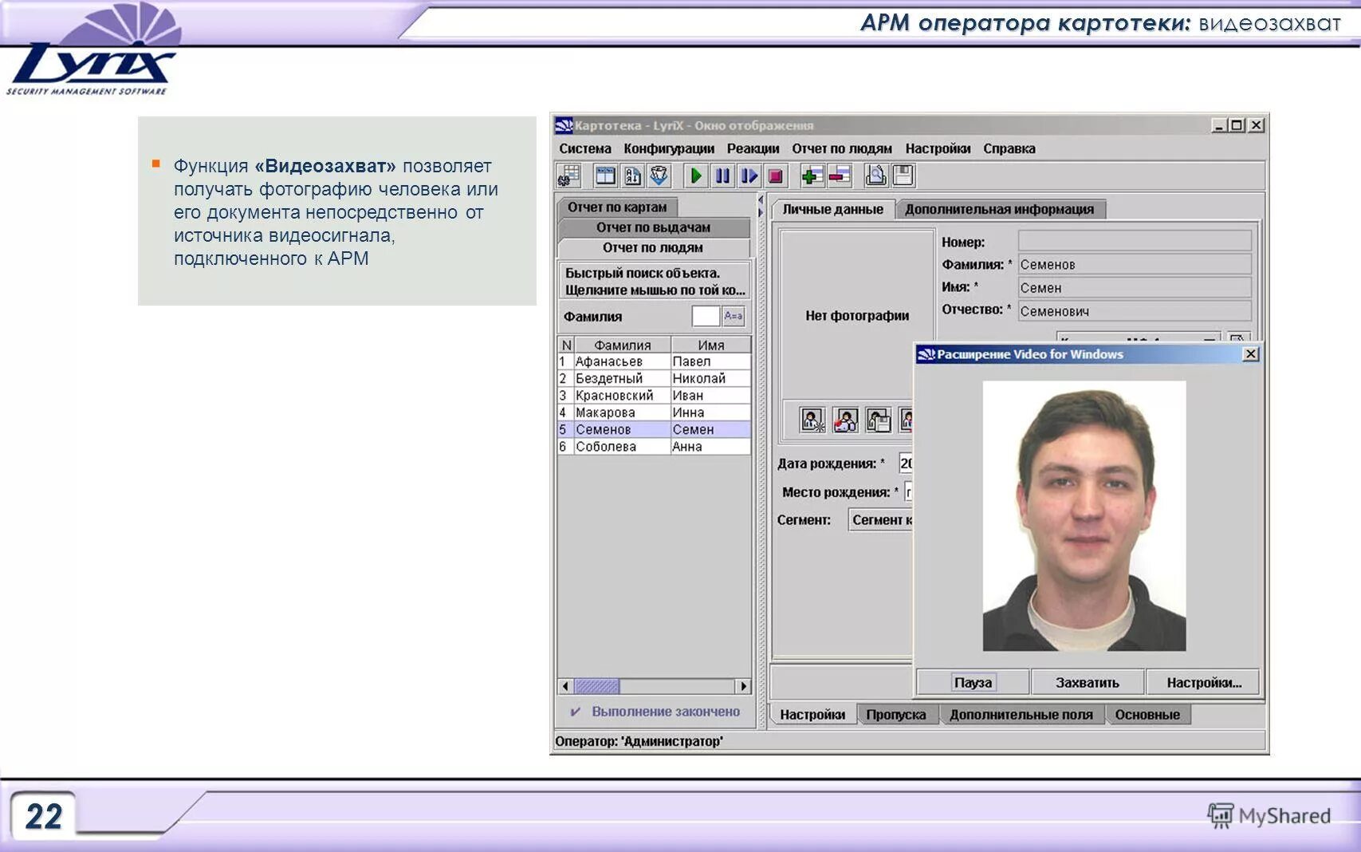Select the bottom Настройки tab
Viewport: 1361px width, 852px height.
812,715
